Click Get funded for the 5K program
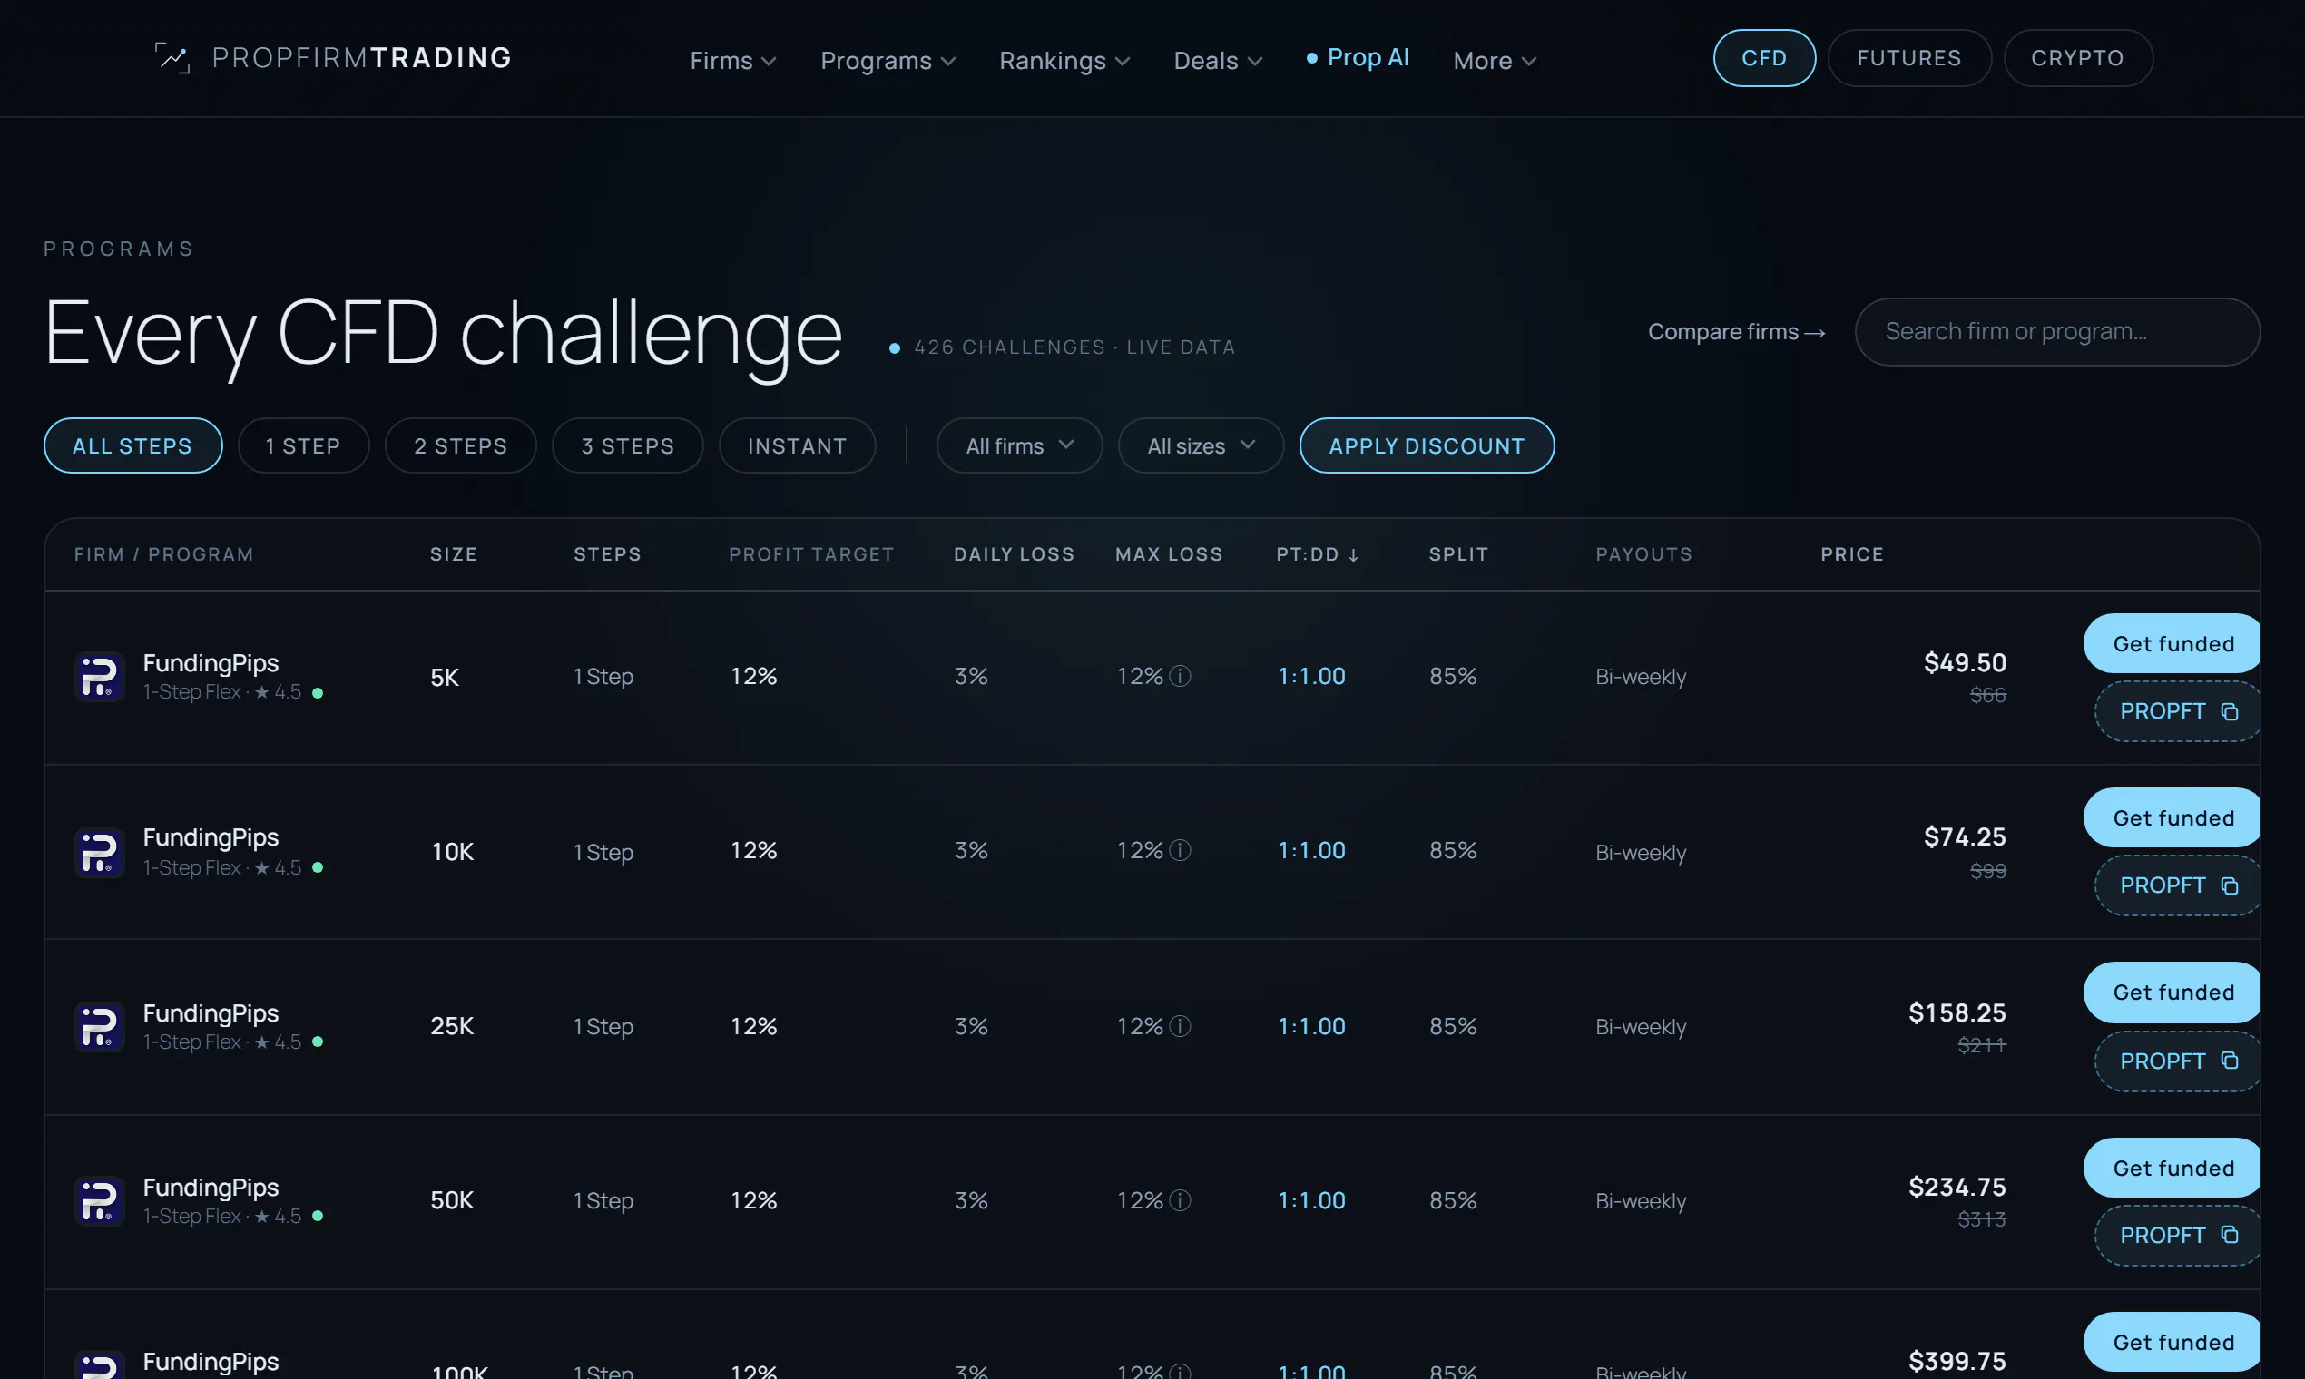 [2173, 644]
